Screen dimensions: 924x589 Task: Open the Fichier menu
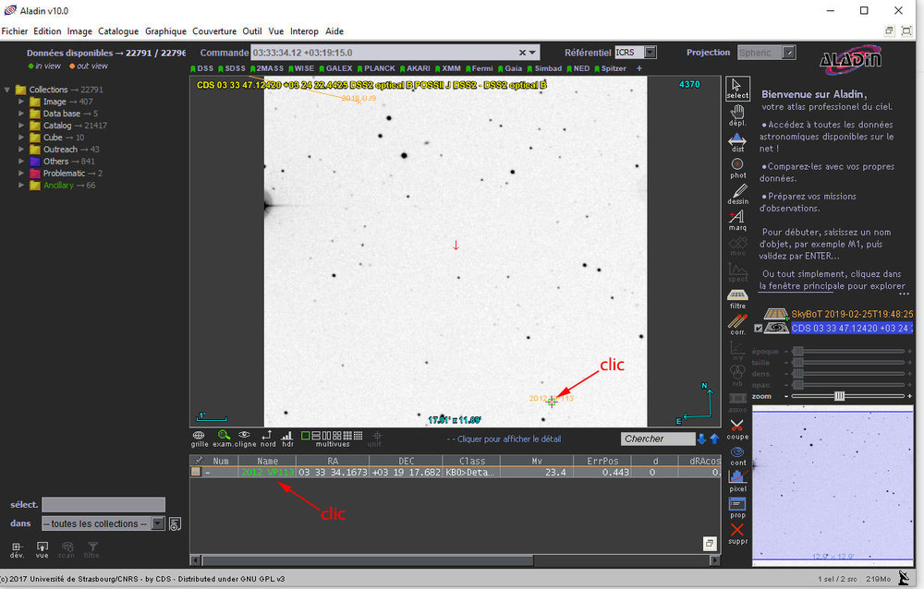(15, 31)
